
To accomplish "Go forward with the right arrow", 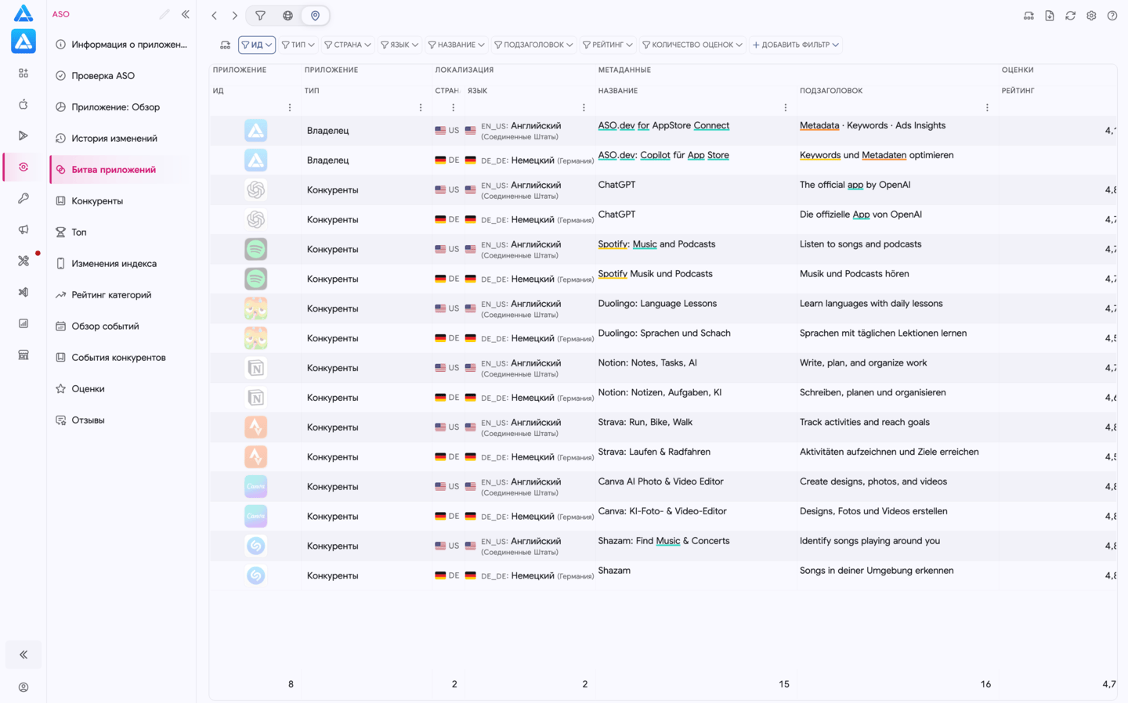I will coord(234,16).
